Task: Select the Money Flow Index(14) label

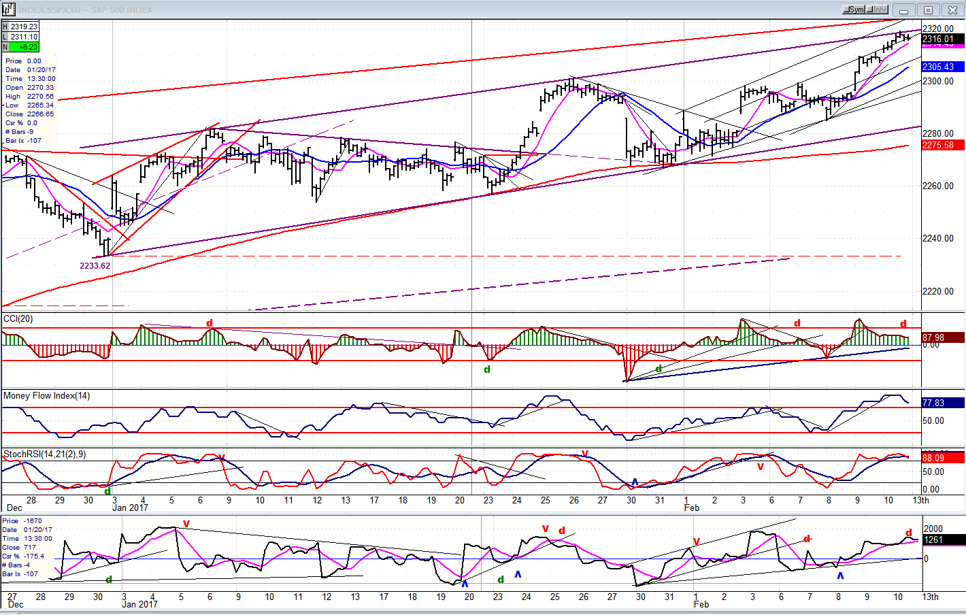Action: coord(46,396)
